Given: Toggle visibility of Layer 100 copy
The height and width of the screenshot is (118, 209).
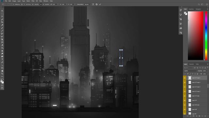Looking at the screenshot, I should 185,105.
